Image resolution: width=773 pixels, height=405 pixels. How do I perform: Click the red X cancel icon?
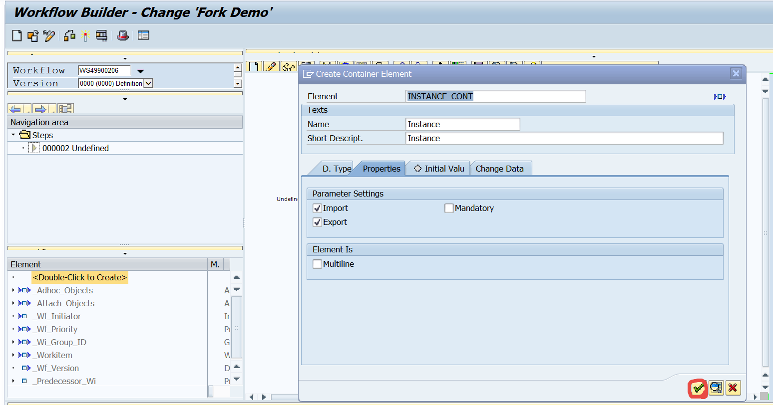(733, 388)
